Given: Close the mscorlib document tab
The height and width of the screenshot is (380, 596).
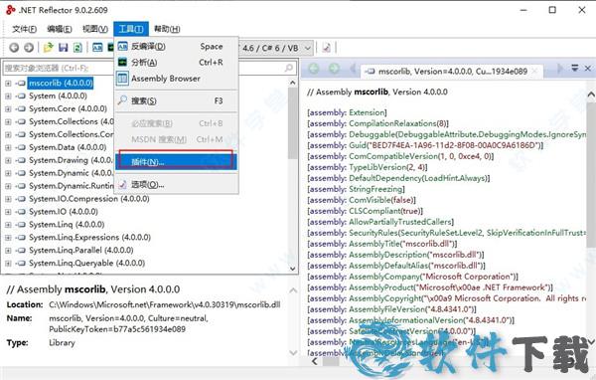Looking at the screenshot, I should click(x=534, y=72).
